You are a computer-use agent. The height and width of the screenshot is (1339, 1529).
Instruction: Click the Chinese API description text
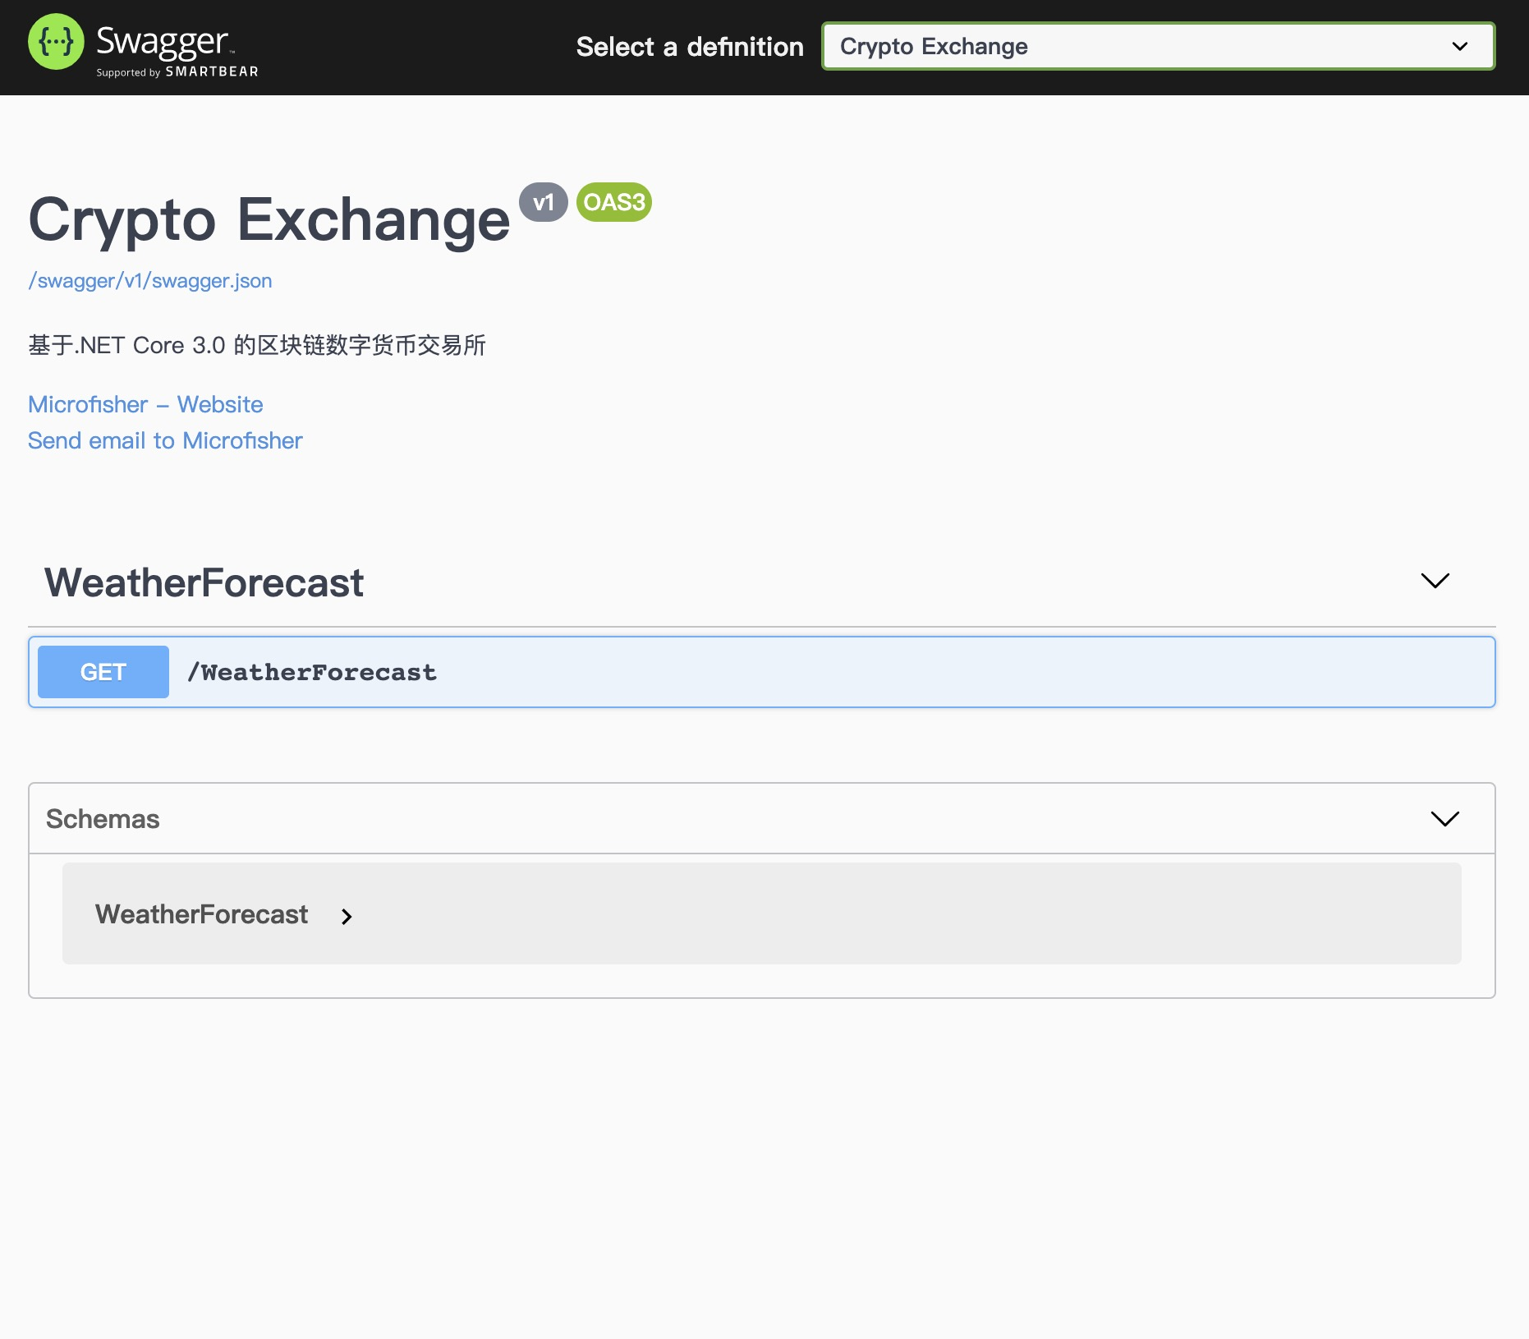tap(257, 345)
